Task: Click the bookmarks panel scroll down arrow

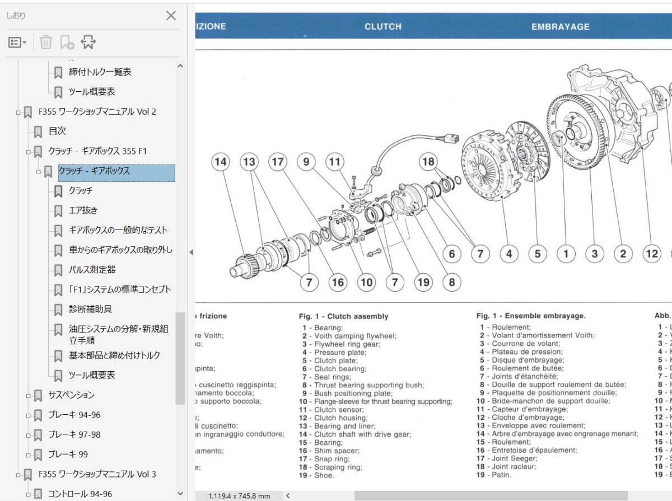Action: [x=180, y=494]
